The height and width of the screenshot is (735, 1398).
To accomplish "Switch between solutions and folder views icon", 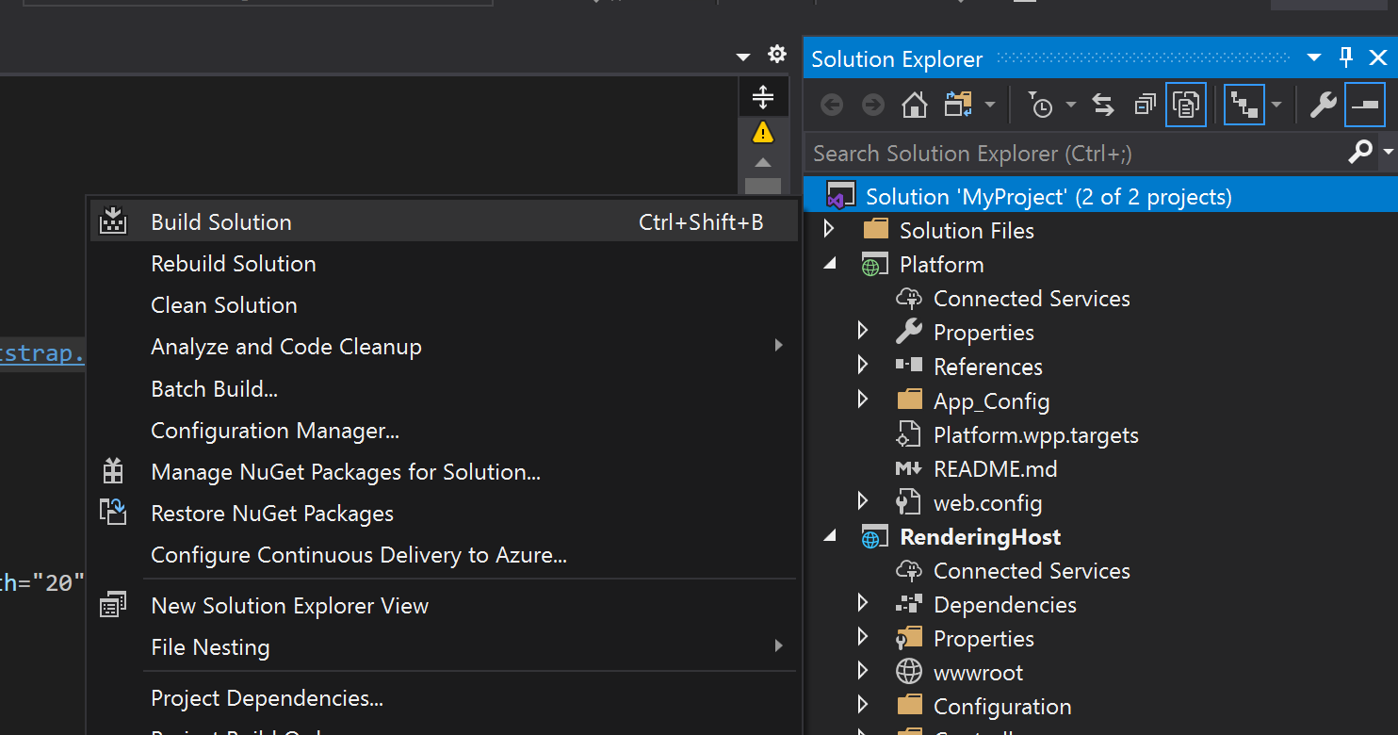I will pos(959,105).
